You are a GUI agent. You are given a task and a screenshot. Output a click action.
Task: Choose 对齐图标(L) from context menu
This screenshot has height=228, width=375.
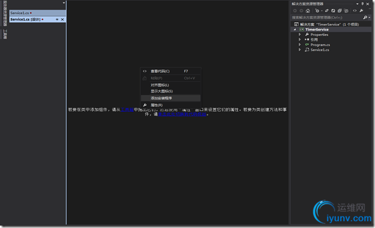(171, 85)
